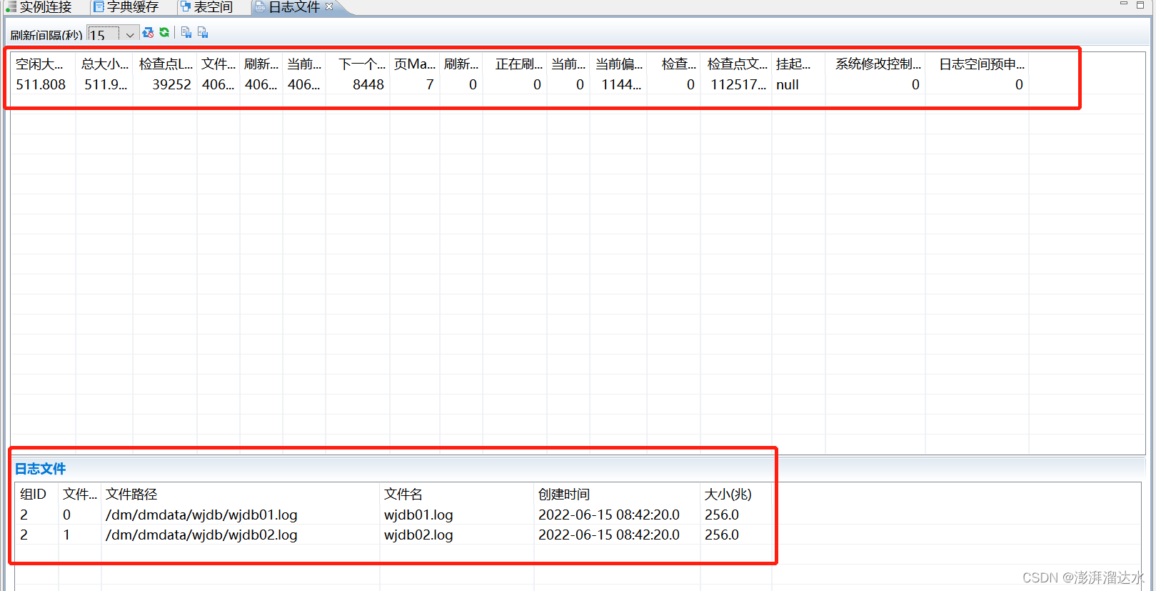The image size is (1156, 591).
Task: Click the 日志文件 section title
Action: click(x=41, y=469)
